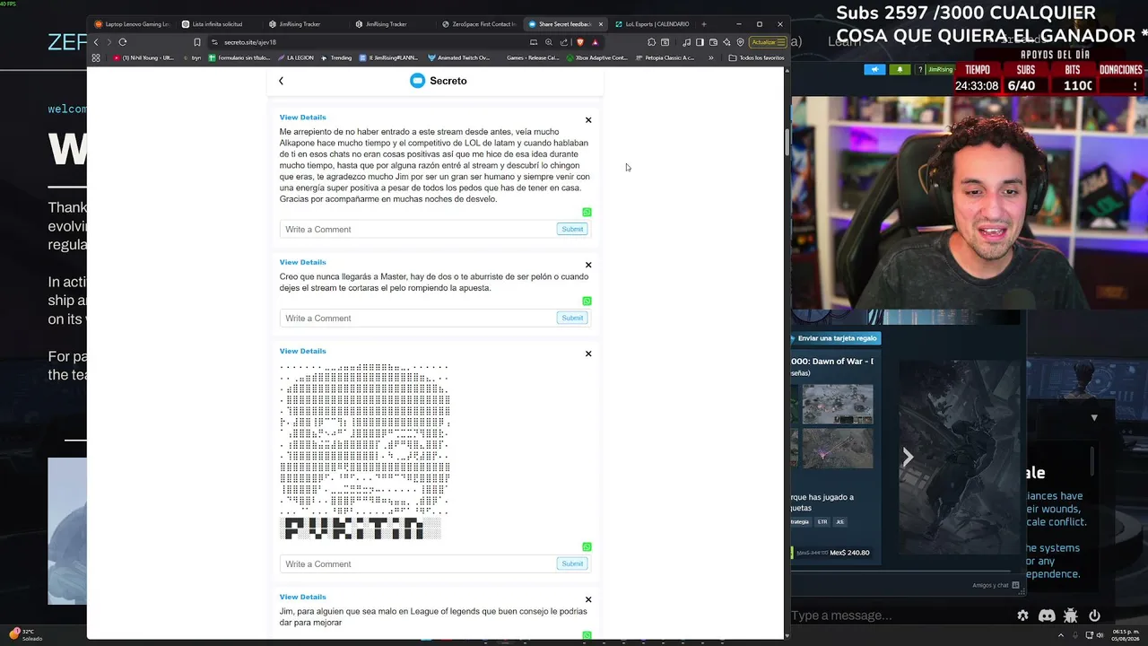Open the Brave Shields lion icon
Viewport: 1148px width, 646px height.
pyautogui.click(x=580, y=42)
